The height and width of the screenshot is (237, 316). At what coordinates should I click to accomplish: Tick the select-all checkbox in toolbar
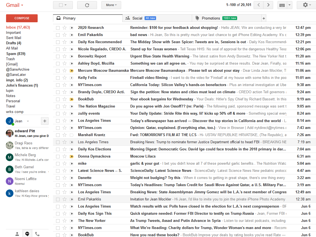coord(61,5)
